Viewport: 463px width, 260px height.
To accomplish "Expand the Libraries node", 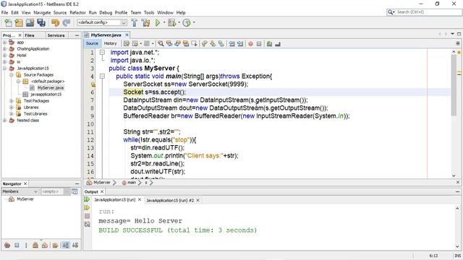I will [12, 107].
